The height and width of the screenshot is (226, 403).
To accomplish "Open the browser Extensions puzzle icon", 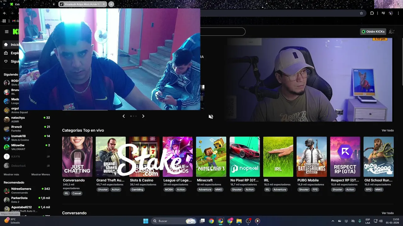I will (x=372, y=13).
